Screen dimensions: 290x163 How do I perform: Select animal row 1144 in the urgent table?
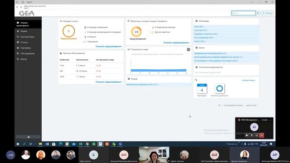[91, 65]
